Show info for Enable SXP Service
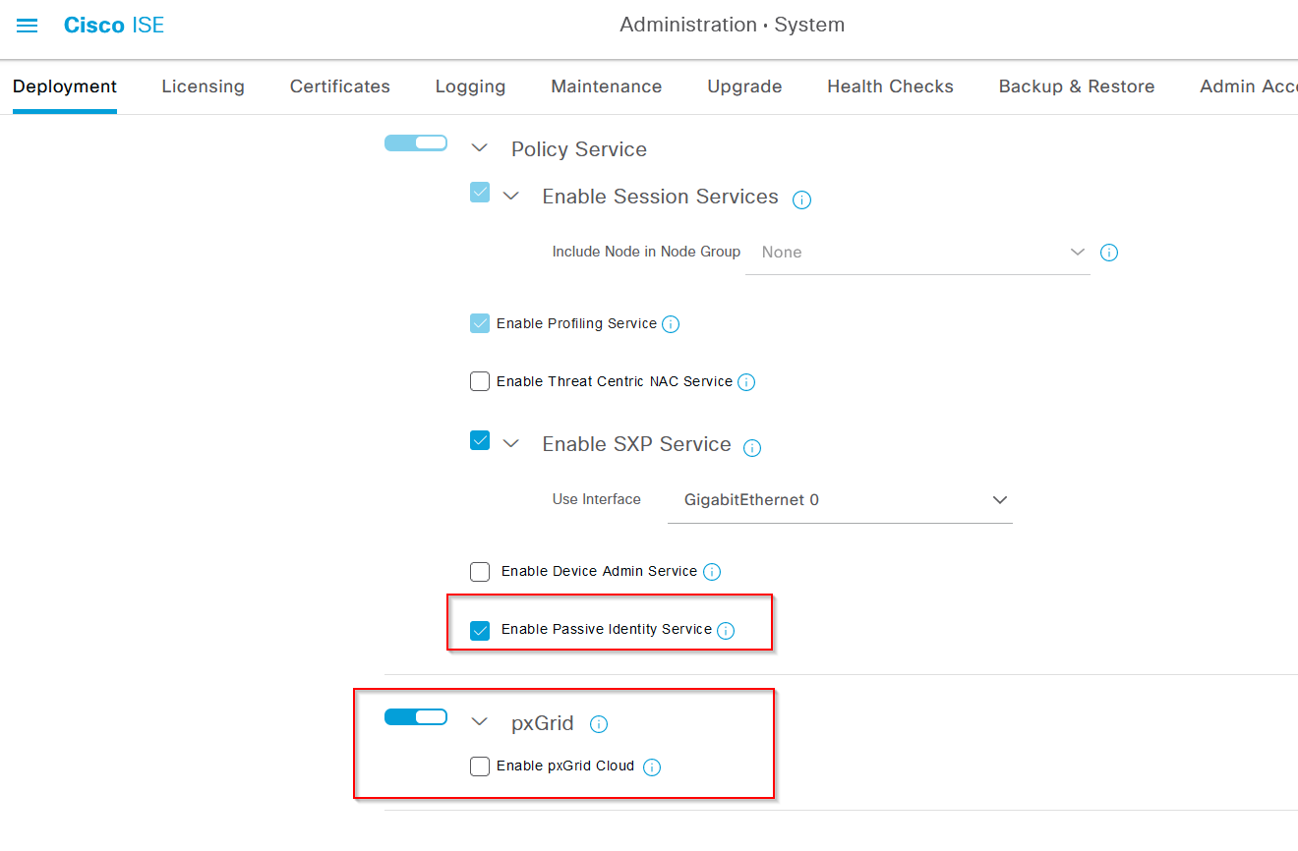The height and width of the screenshot is (851, 1298). coord(752,448)
